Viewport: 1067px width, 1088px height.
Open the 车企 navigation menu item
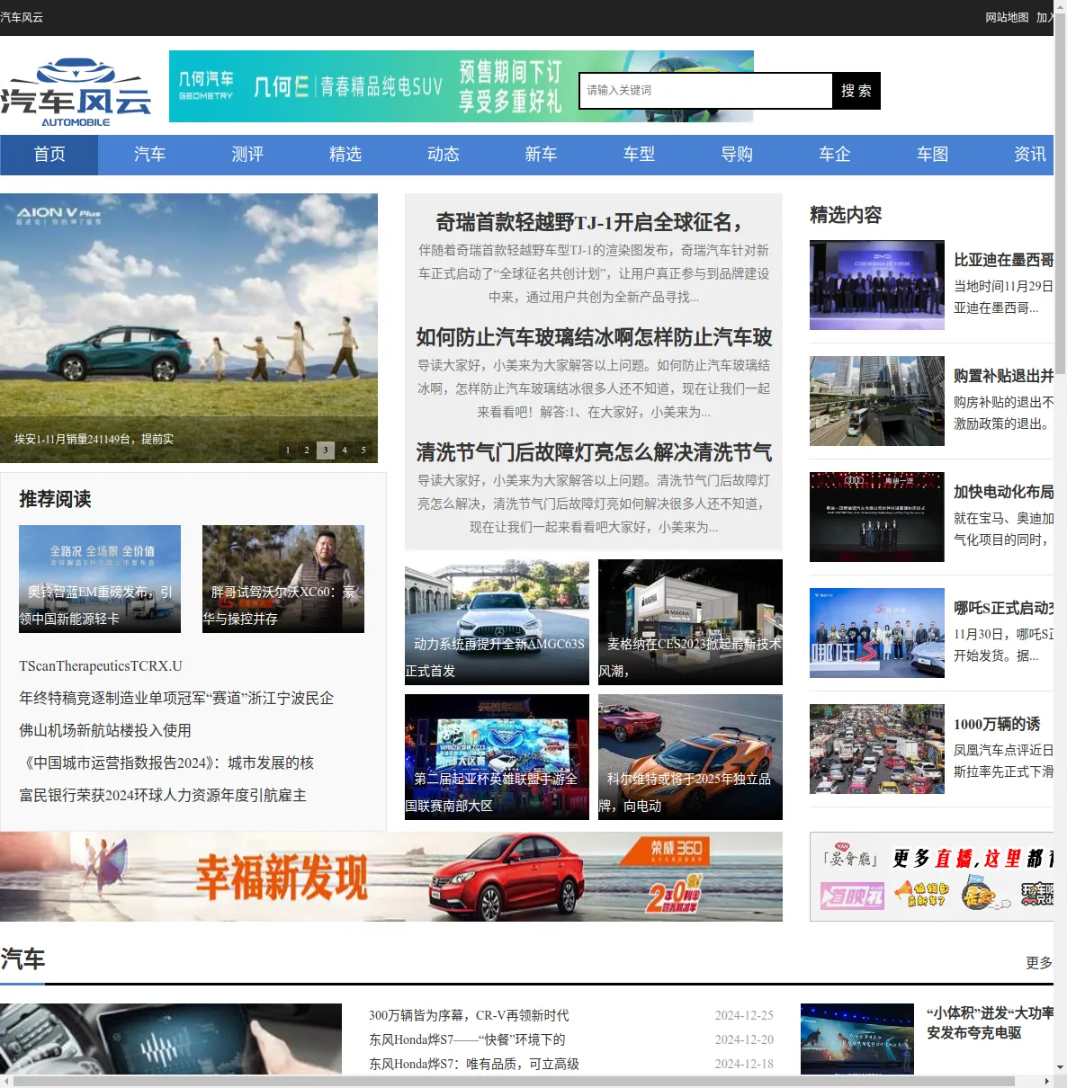835,155
